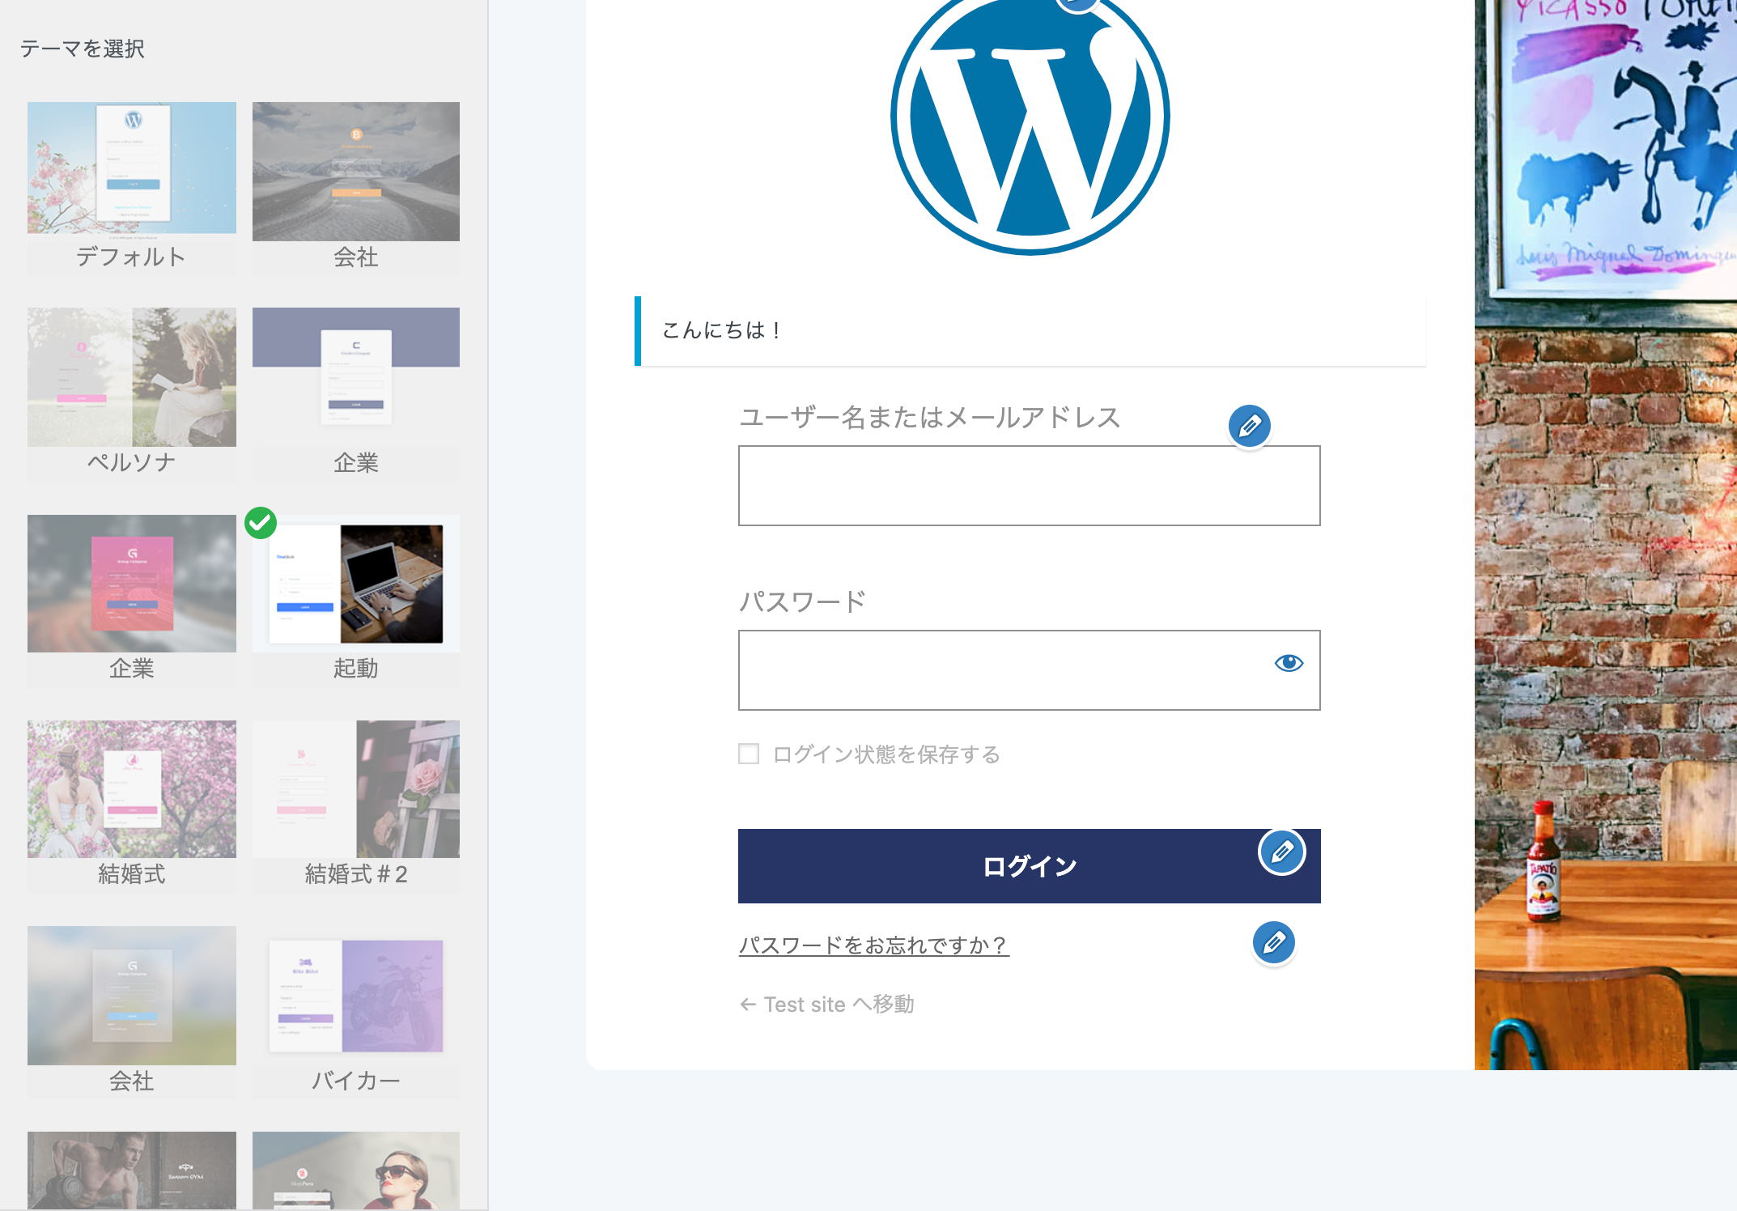Click the こんにちは！ welcome message box

tap(1030, 331)
